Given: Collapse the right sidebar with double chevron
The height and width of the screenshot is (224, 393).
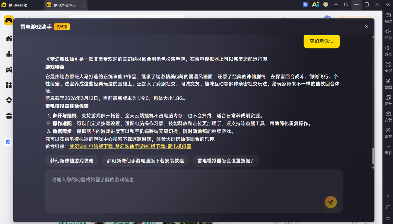Looking at the screenshot, I should (x=388, y=5).
